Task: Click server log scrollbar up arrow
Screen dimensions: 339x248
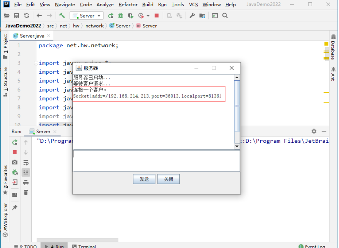Action: pyautogui.click(x=237, y=77)
